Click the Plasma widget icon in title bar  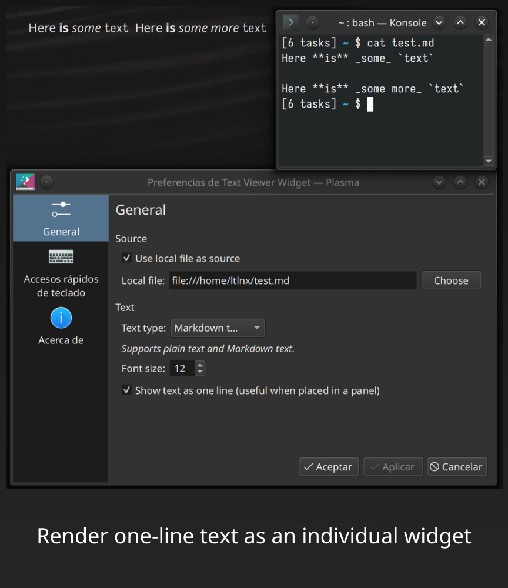pyautogui.click(x=25, y=182)
